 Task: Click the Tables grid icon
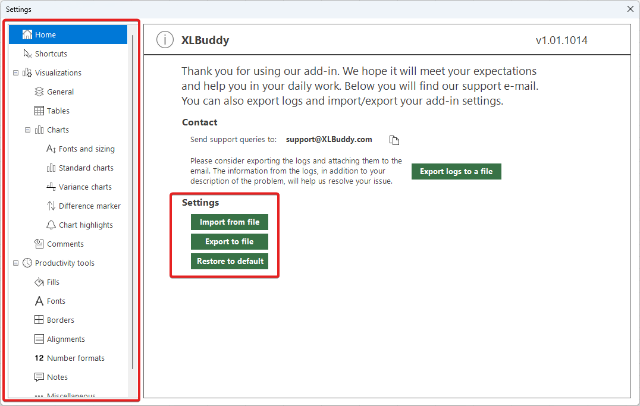(39, 111)
